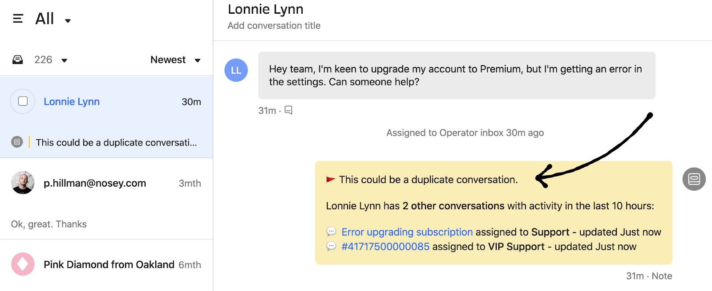
Task: Click the message source icon beside 31m
Action: click(x=288, y=110)
